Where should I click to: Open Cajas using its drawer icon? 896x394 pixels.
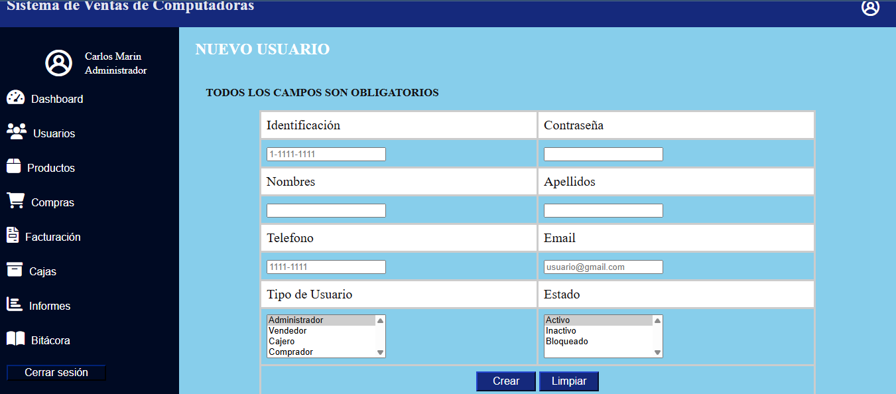click(x=15, y=271)
